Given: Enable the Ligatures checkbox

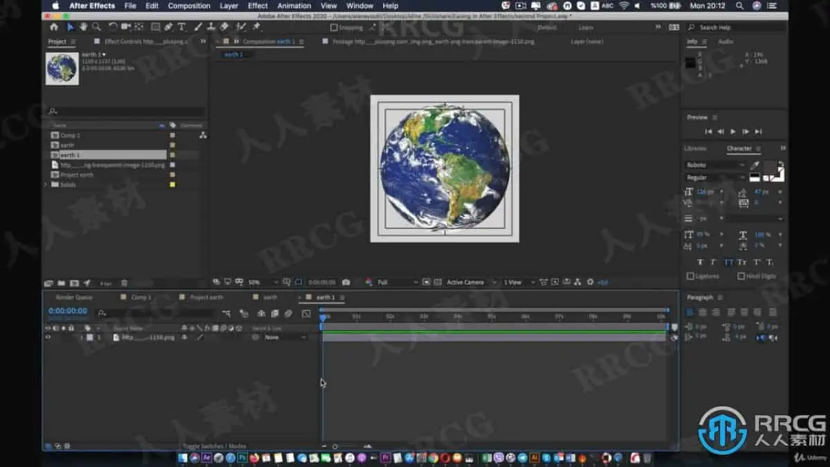Looking at the screenshot, I should pyautogui.click(x=690, y=276).
